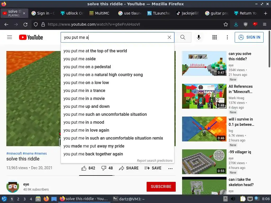The image size is (271, 203).
Task: Switch to the first uBlock Origin tab
Action: click(72, 13)
